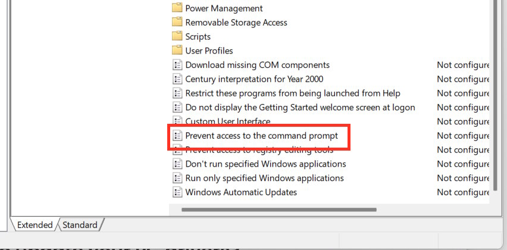The height and width of the screenshot is (250, 507).
Task: Click the Custom User Interface policy icon
Action: [177, 121]
